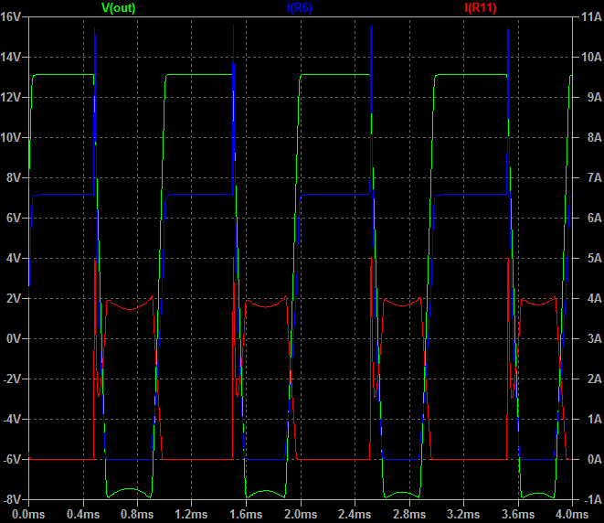
Task: Click the 7A right axis label
Action: (x=595, y=177)
